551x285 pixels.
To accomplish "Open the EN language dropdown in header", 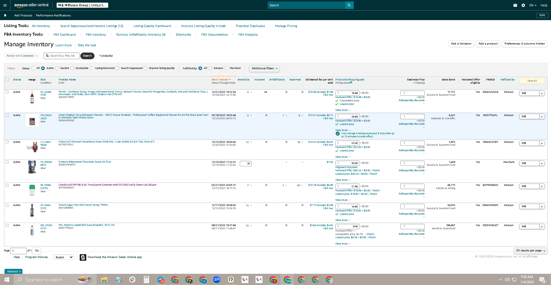I will click(533, 5).
